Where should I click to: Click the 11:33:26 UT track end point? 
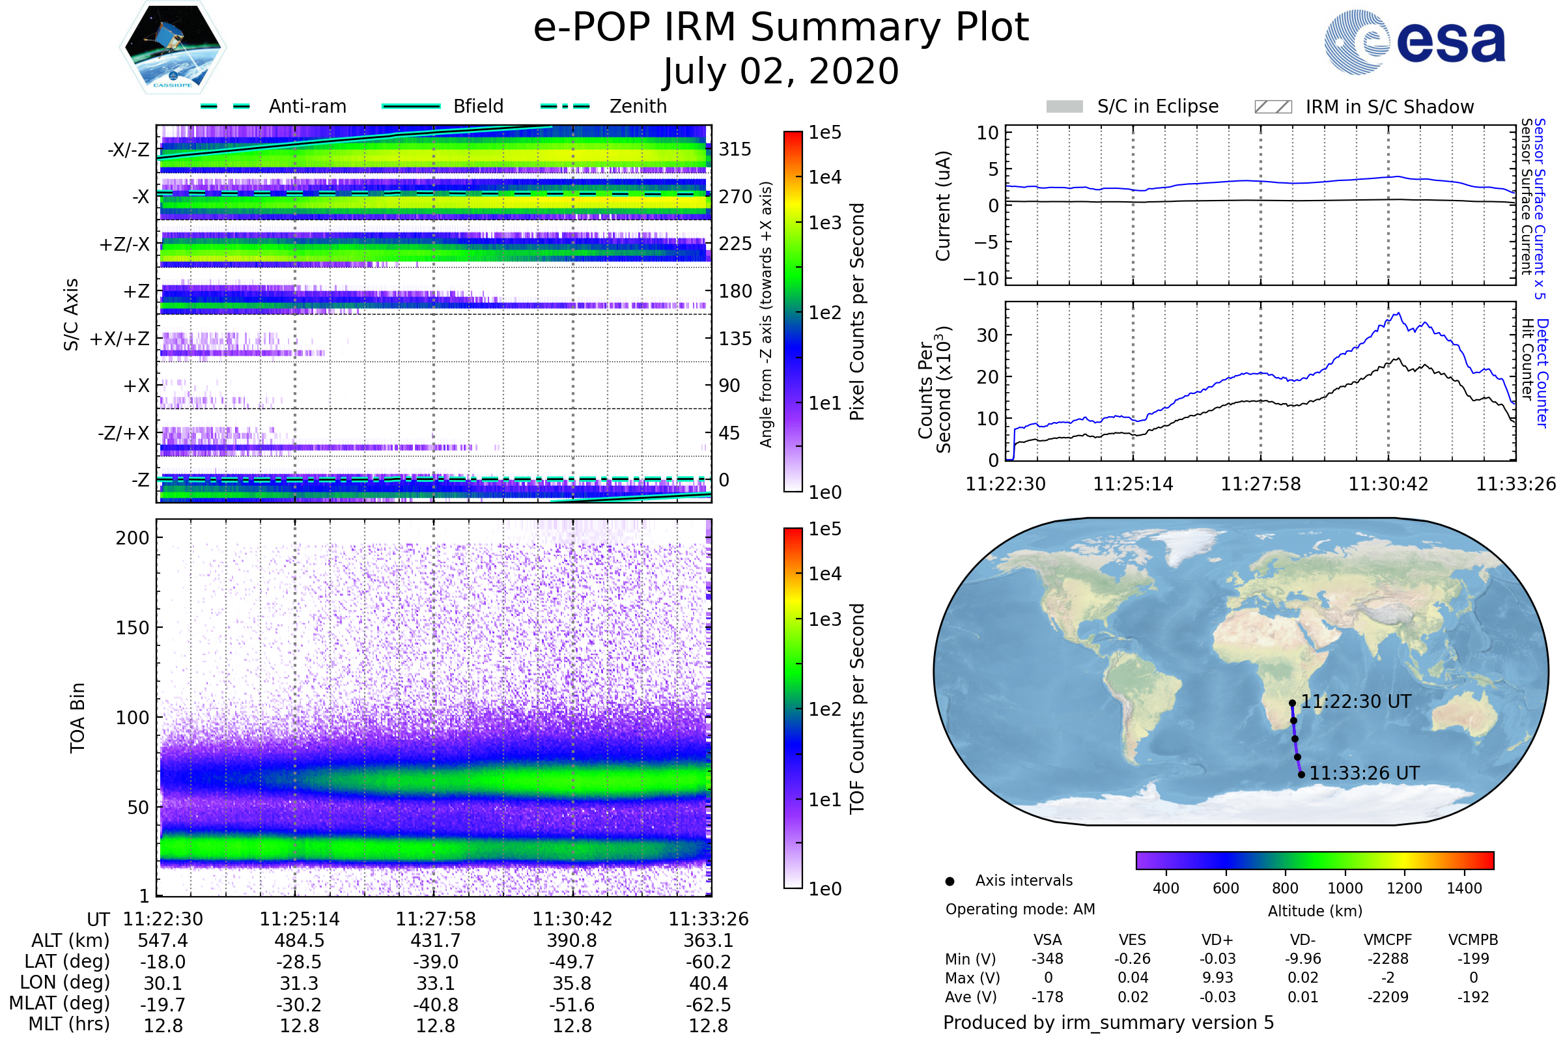pyautogui.click(x=1301, y=774)
